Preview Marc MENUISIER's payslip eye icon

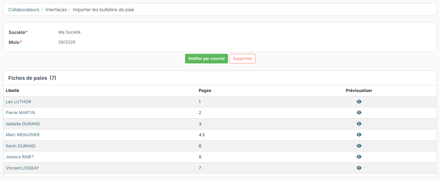[x=359, y=135]
